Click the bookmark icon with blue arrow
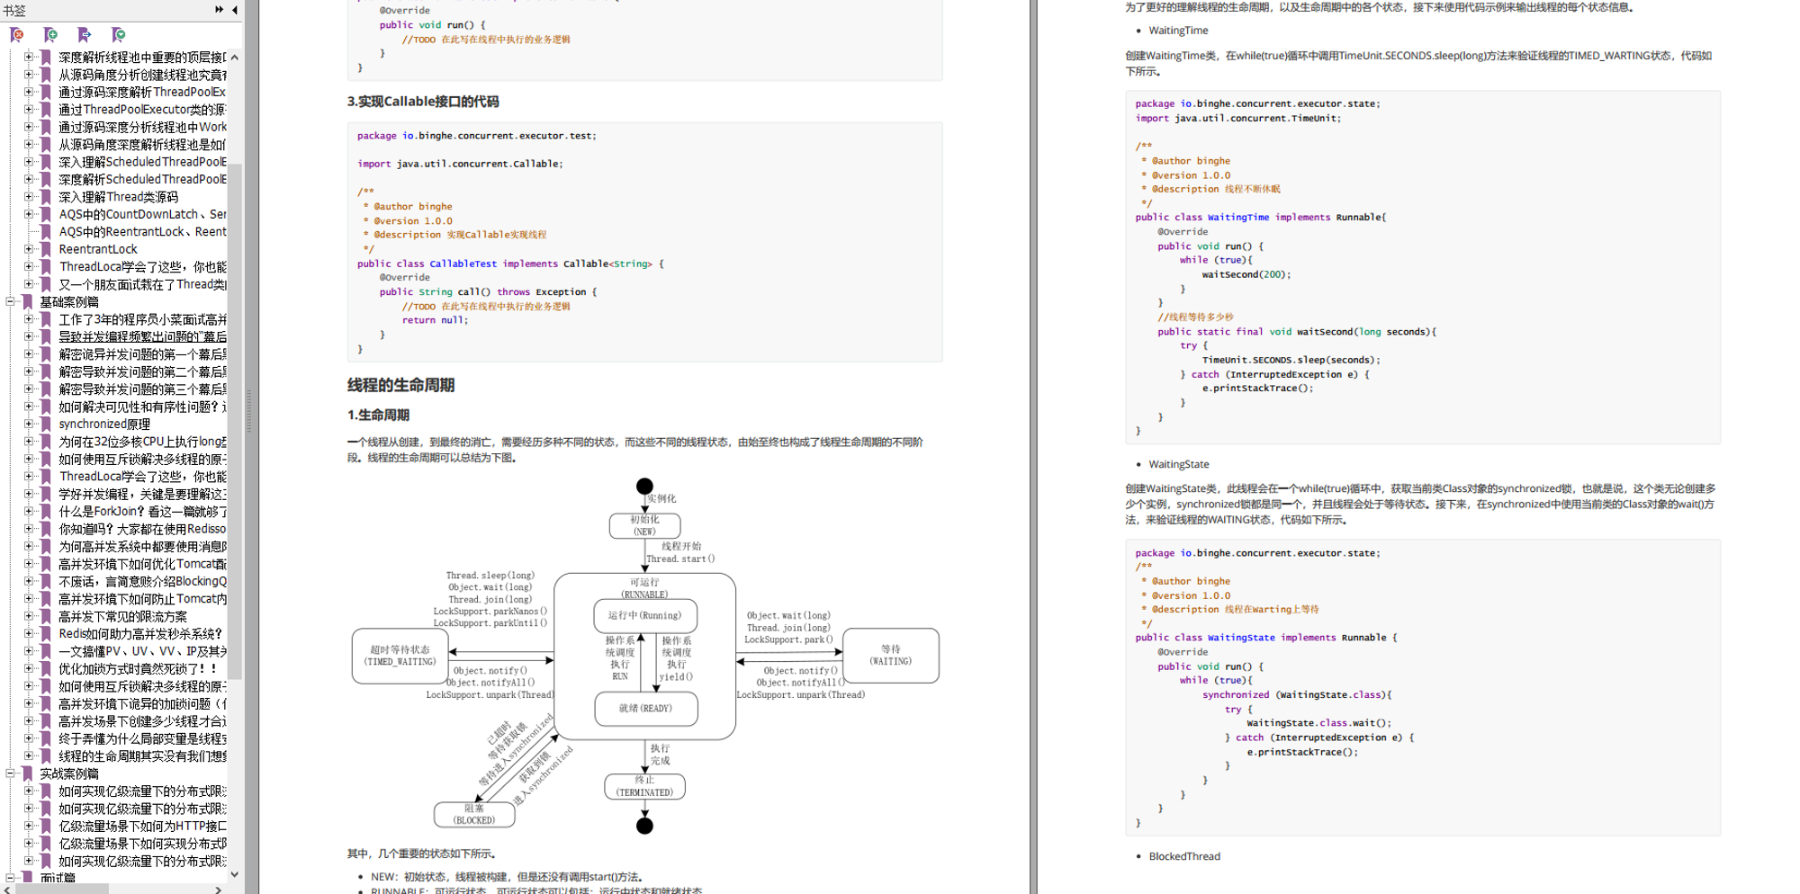1800x894 pixels. [85, 35]
